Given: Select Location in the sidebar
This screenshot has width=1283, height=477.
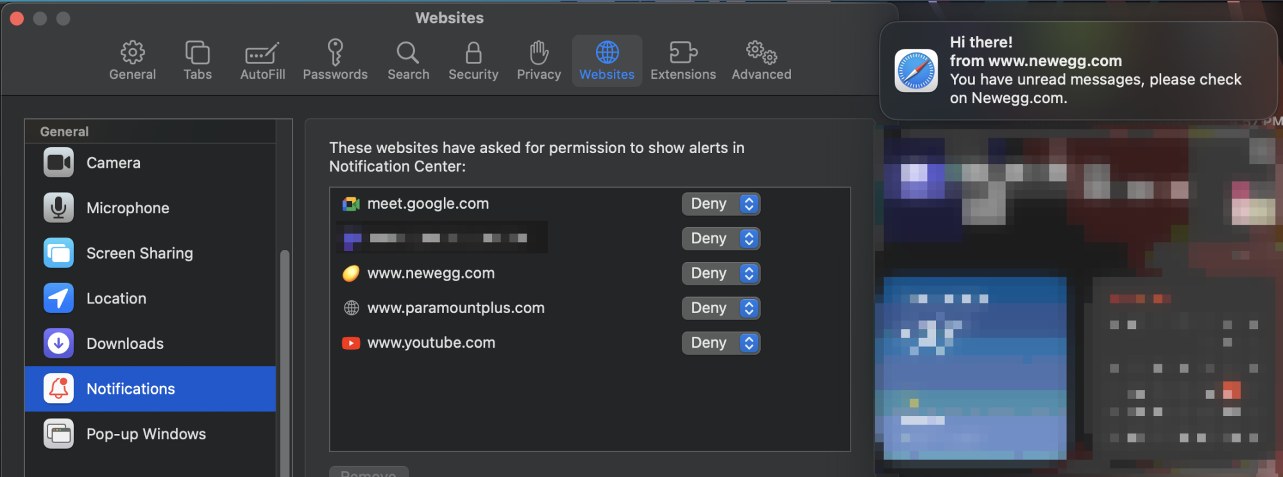Looking at the screenshot, I should (x=150, y=298).
